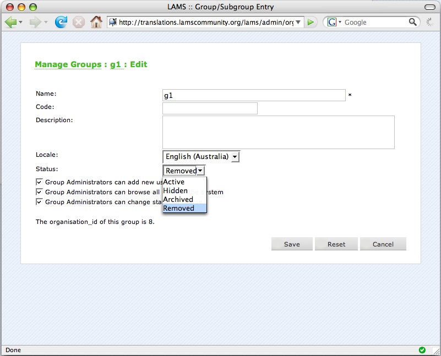The height and width of the screenshot is (356, 441).
Task: Select Active from the status list
Action: 174,182
